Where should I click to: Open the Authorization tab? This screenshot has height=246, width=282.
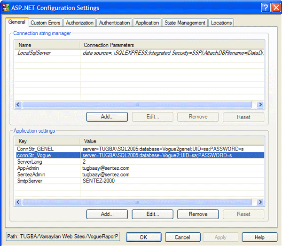click(x=79, y=23)
